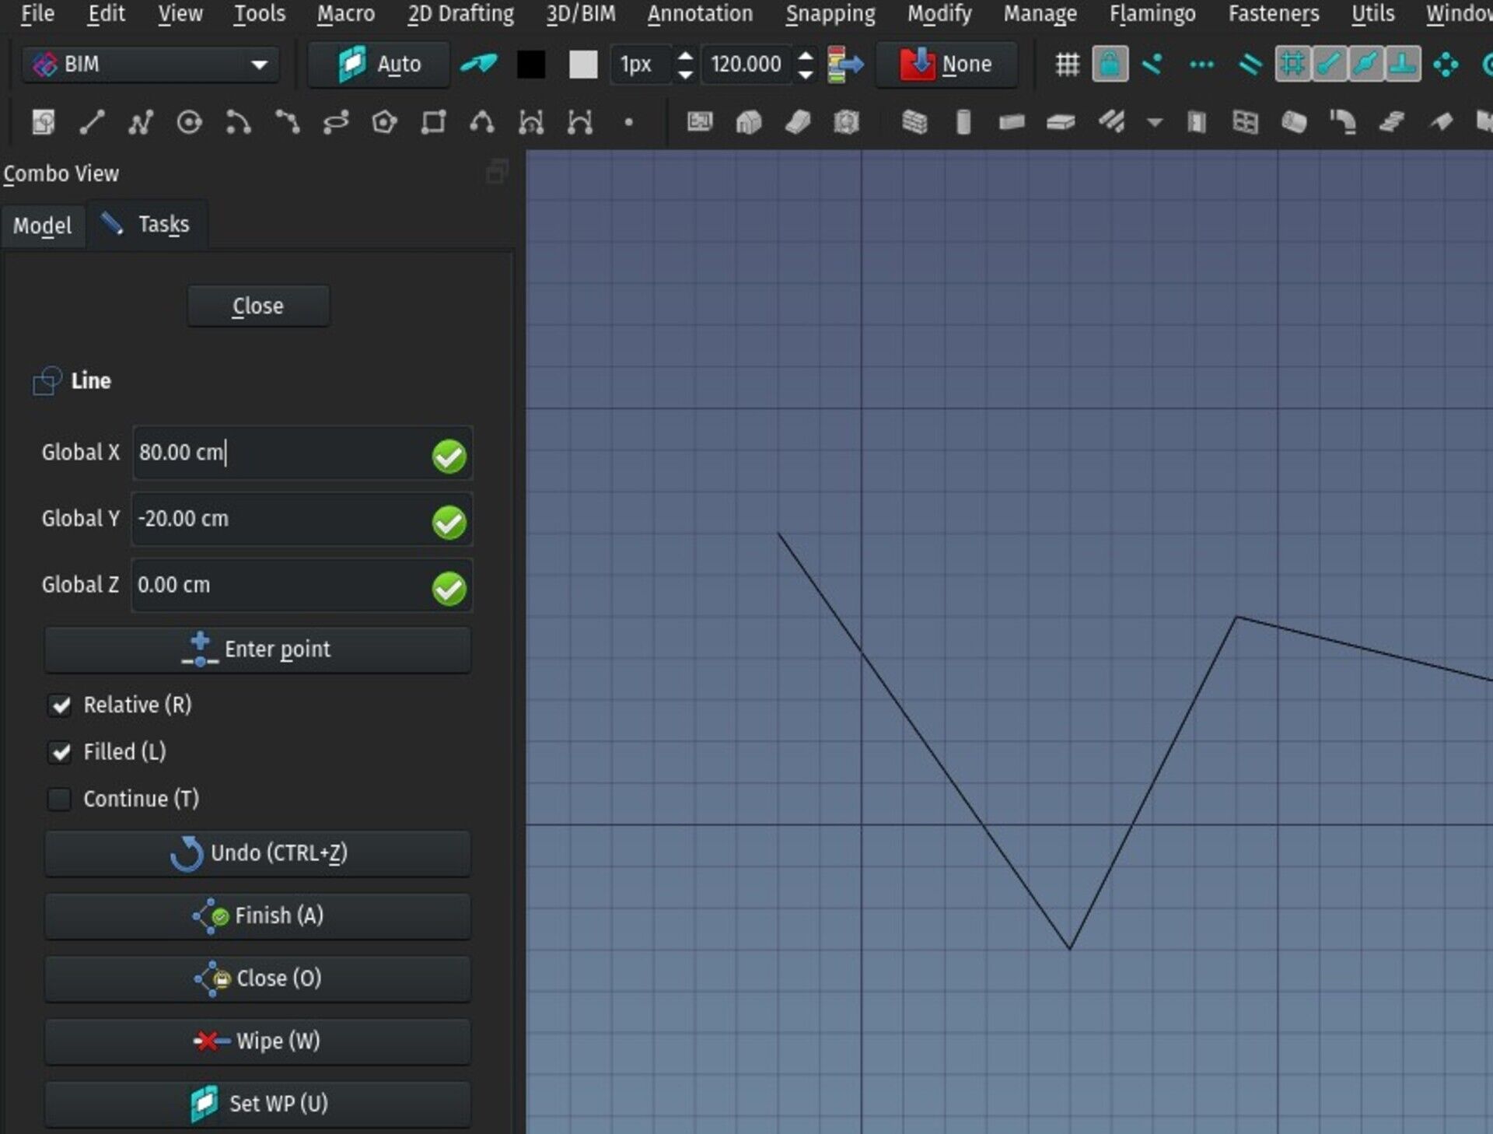This screenshot has height=1134, width=1493.
Task: Toggle Snap Extension dotted icon
Action: click(x=1201, y=65)
